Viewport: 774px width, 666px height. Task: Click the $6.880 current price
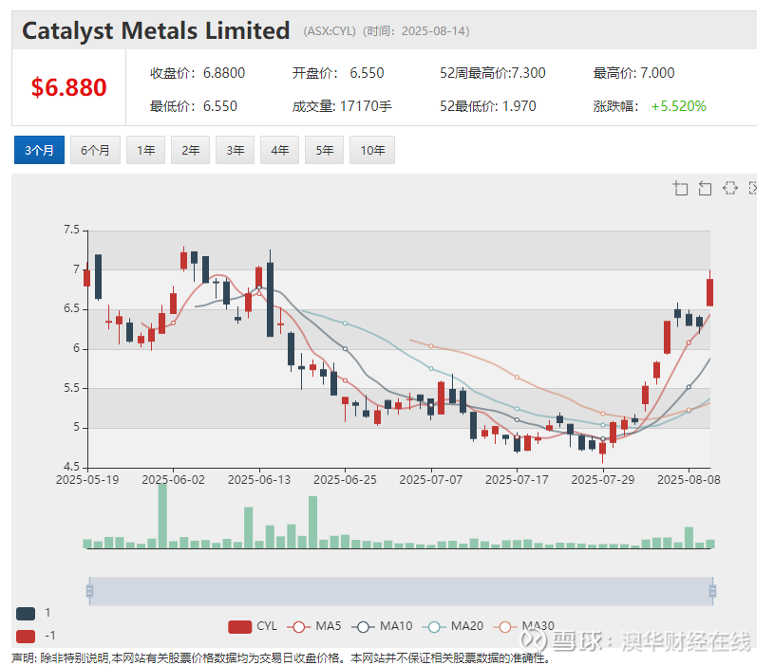(x=68, y=87)
